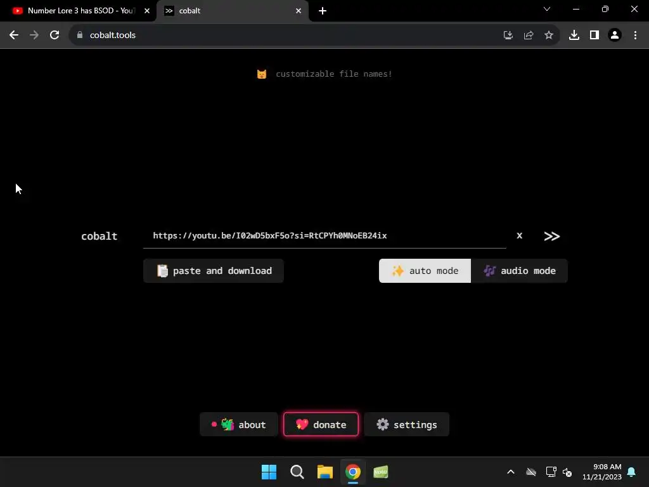Click the Chrome taskbar icon
649x487 pixels.
[x=352, y=472]
